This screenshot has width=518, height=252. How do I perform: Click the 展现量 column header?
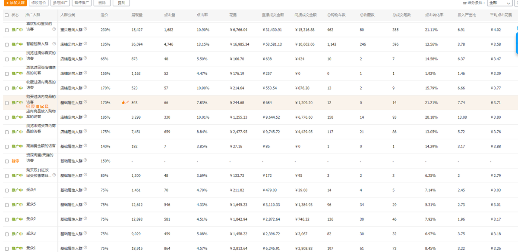[136, 15]
